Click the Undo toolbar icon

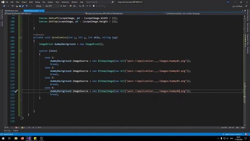(x=27, y=6)
